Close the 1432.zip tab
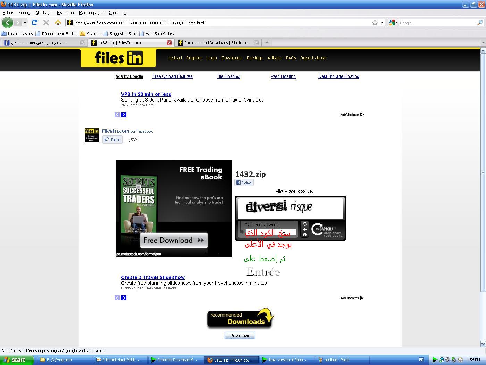 point(169,43)
